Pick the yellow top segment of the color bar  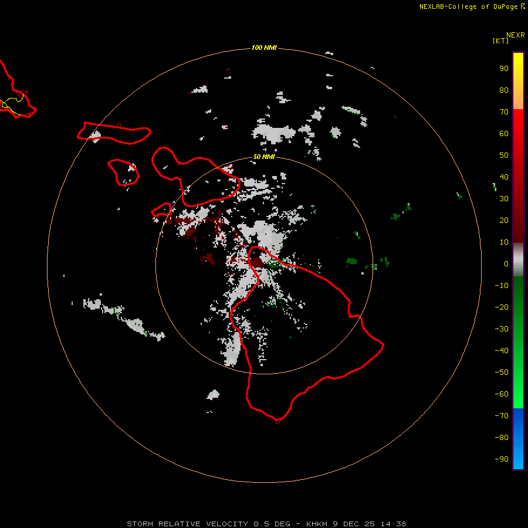(518, 81)
